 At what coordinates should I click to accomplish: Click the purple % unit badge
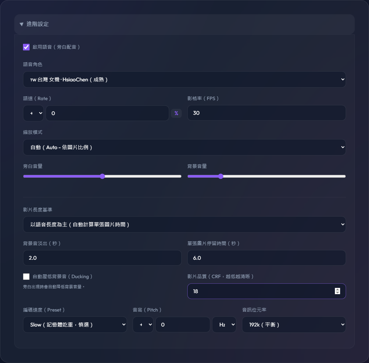(x=176, y=113)
